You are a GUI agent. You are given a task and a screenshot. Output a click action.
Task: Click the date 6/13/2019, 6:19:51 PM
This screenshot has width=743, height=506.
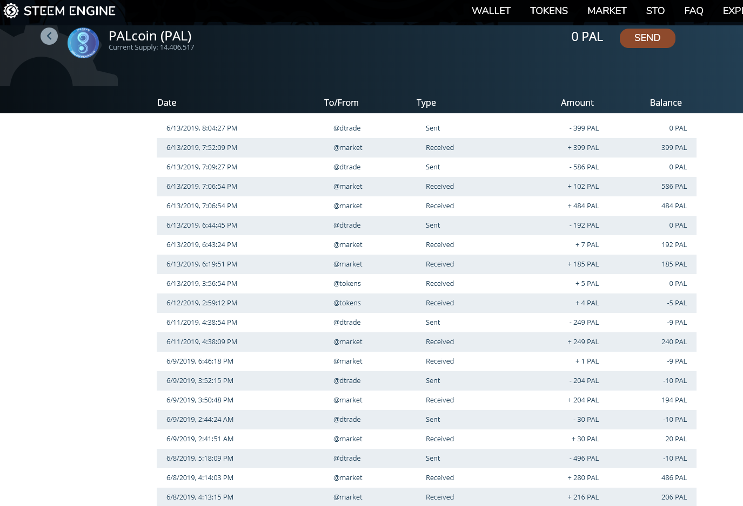coord(202,264)
